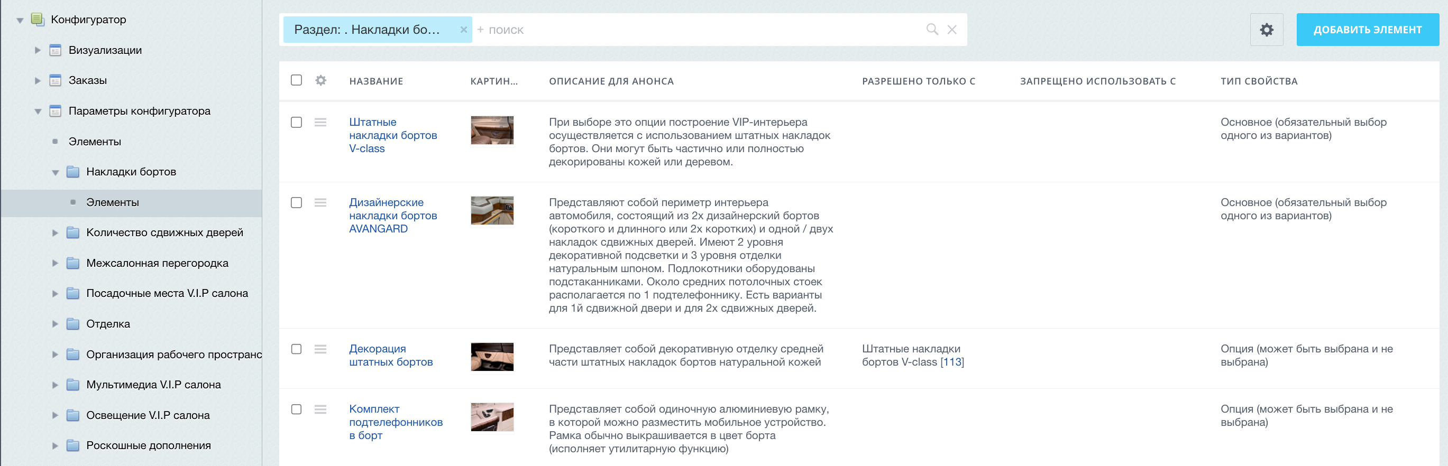
Task: Select Элементы under Параметры конфигуратора
Action: (x=95, y=142)
